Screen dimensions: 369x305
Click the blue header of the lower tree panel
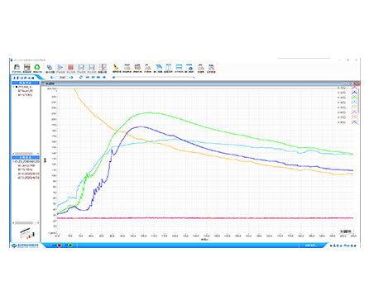(26, 157)
